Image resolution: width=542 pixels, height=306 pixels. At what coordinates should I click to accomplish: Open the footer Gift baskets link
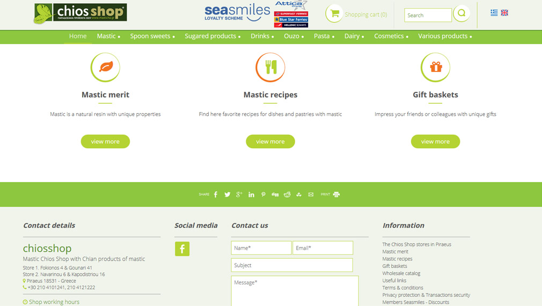(394, 266)
